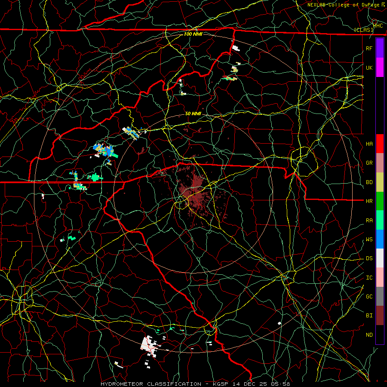Click the Hydrometeor Classification KGSP title line
The width and height of the screenshot is (387, 387).
click(x=195, y=384)
